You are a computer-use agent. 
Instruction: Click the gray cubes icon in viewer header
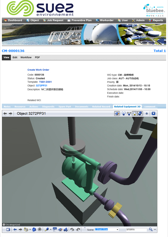[x=129, y=113]
